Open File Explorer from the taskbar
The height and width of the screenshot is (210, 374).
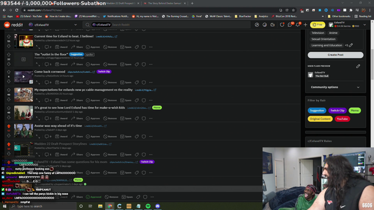[100, 206]
